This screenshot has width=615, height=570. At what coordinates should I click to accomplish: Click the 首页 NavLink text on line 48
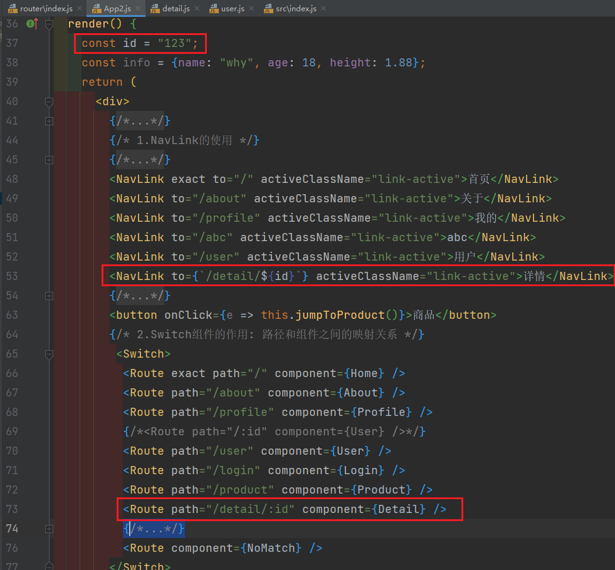480,179
